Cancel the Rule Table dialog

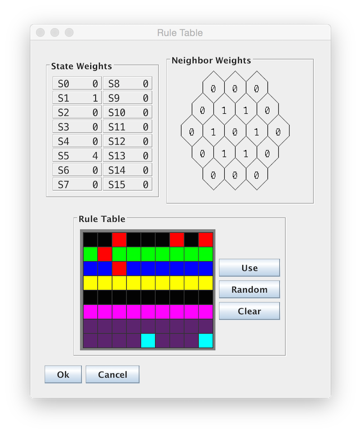coord(112,374)
